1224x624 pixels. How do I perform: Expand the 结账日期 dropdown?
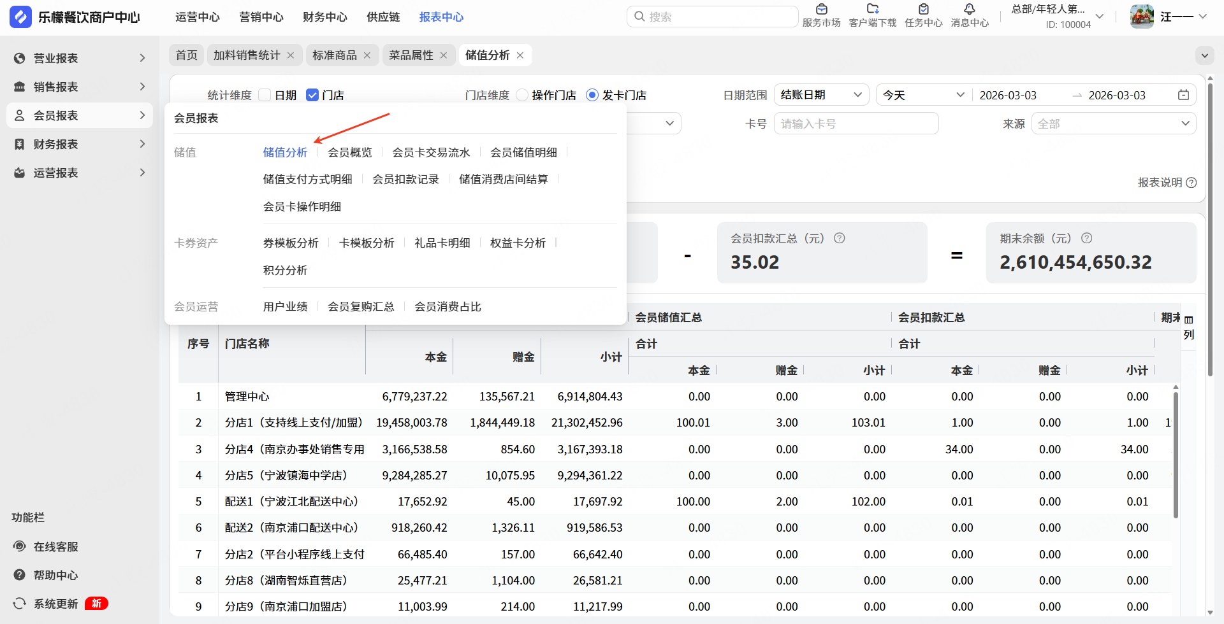click(x=821, y=95)
